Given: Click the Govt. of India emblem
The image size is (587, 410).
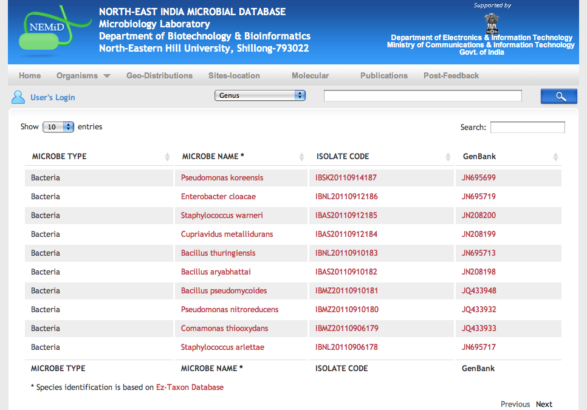Looking at the screenshot, I should tap(492, 23).
